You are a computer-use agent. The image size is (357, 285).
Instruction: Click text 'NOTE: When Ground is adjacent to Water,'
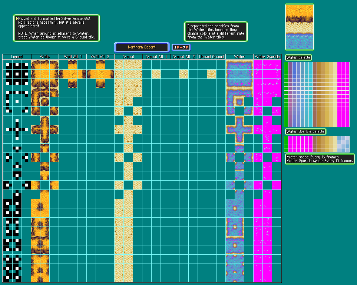(x=54, y=33)
